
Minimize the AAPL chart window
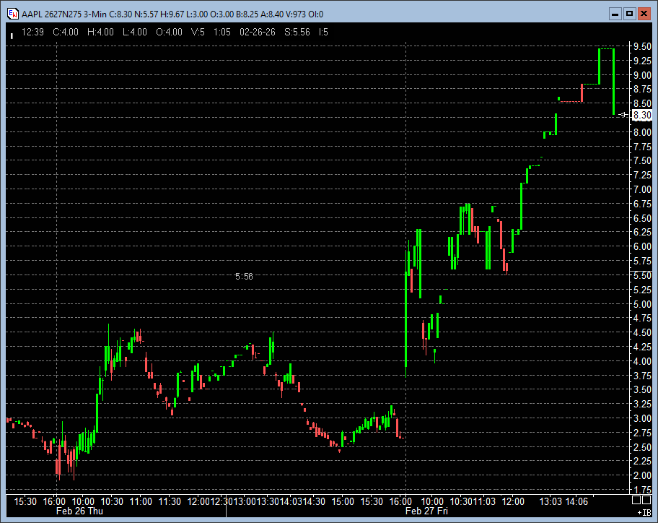(x=614, y=14)
